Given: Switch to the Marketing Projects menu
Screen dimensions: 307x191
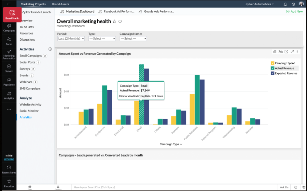Looking at the screenshot, I should pyautogui.click(x=33, y=4).
